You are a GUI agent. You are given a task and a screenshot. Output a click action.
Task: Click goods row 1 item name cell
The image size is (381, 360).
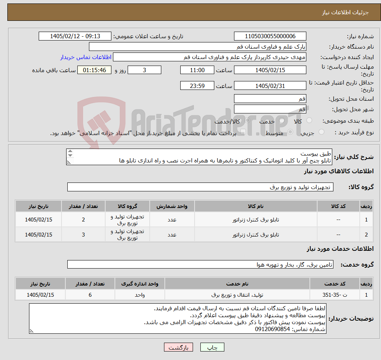coord(256,220)
